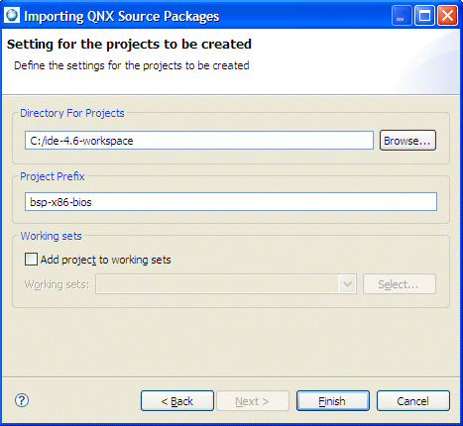Viewport: 463px width, 426px height.
Task: Click the Working sets: combo label
Action: click(x=57, y=284)
